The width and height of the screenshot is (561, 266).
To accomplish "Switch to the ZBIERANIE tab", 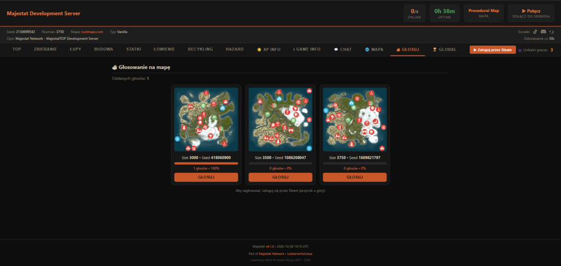I will tap(45, 49).
